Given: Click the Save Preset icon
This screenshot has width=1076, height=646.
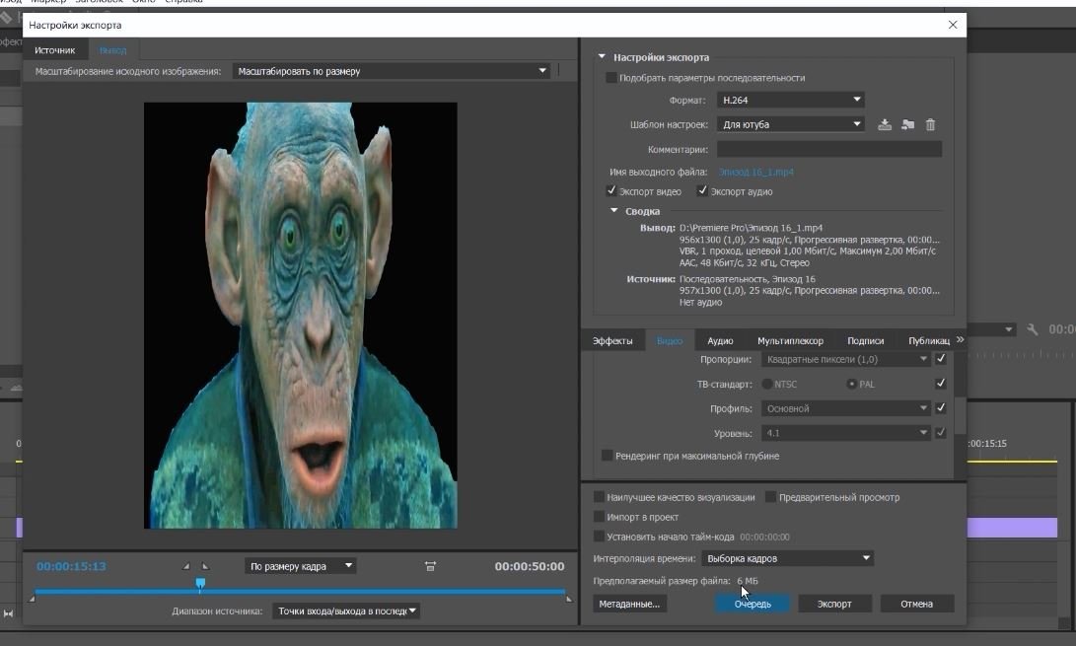Looking at the screenshot, I should coord(885,125).
